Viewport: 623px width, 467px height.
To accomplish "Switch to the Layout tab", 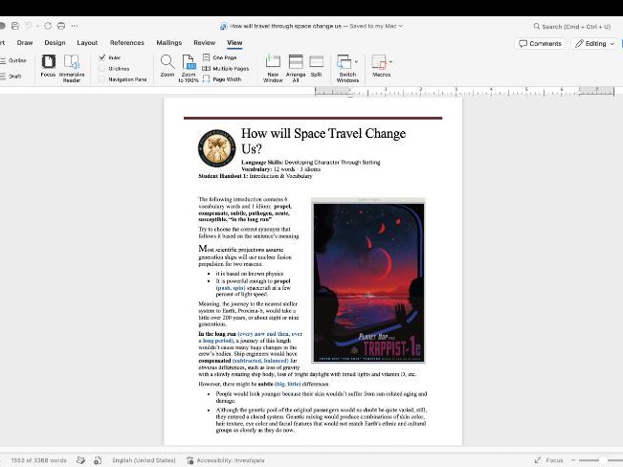I will [87, 42].
